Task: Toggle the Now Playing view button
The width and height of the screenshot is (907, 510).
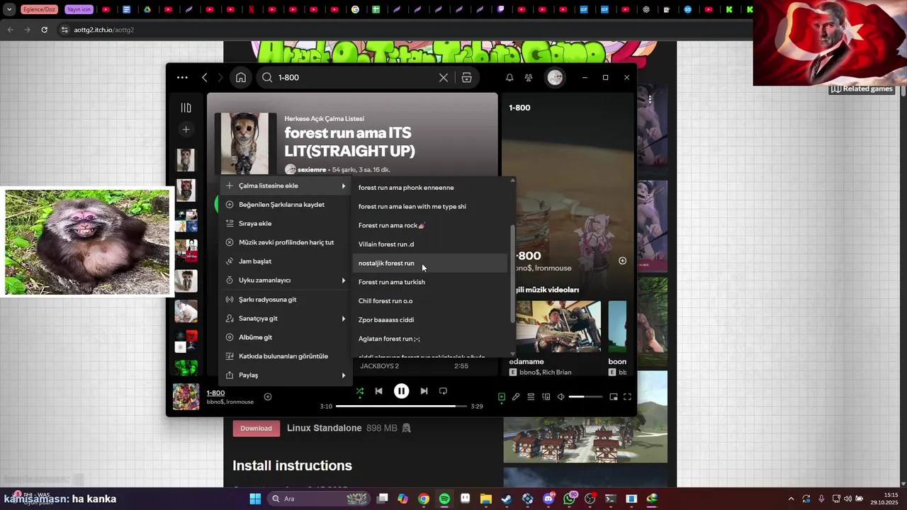Action: click(x=501, y=397)
